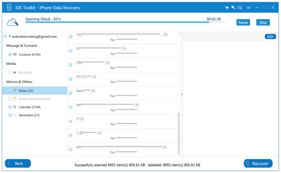Open the HTT note row
The width and height of the screenshot is (281, 173).
pyautogui.click(x=122, y=51)
